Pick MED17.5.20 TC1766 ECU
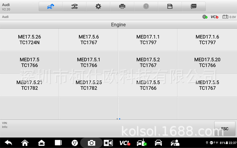Viewport: 237px width, 148px height. coord(207,63)
